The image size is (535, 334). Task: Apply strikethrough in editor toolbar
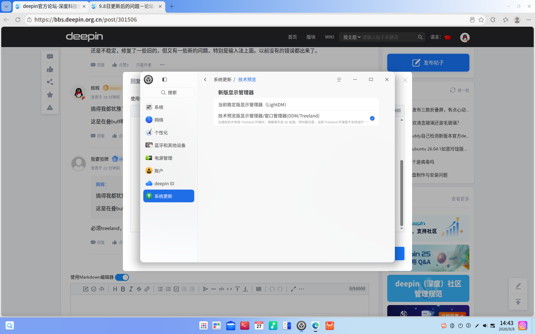coord(139,289)
